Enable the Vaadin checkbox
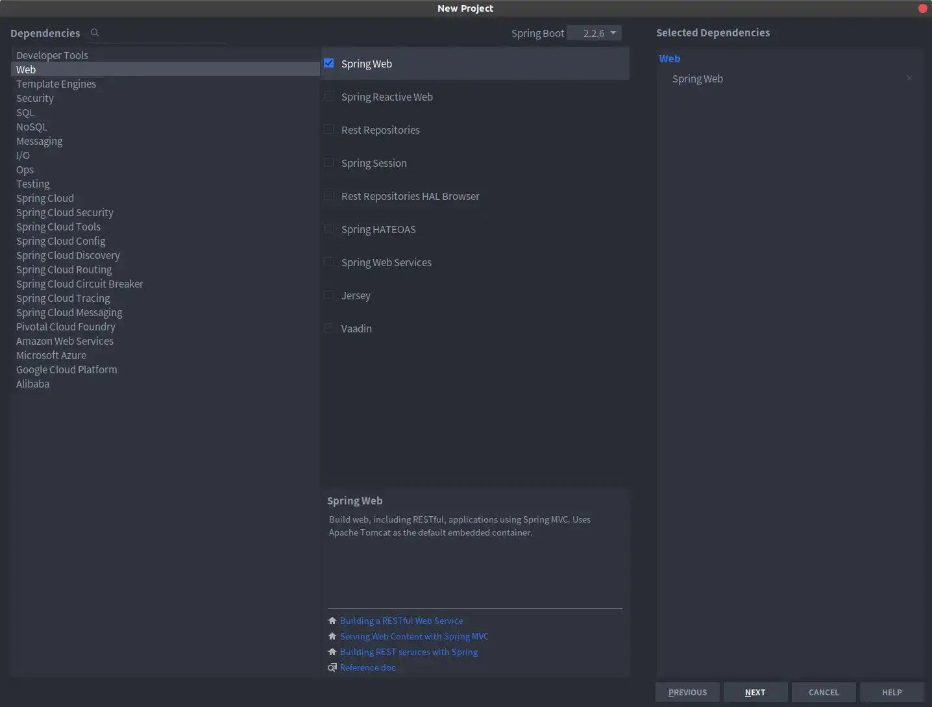This screenshot has height=707, width=932. (329, 329)
